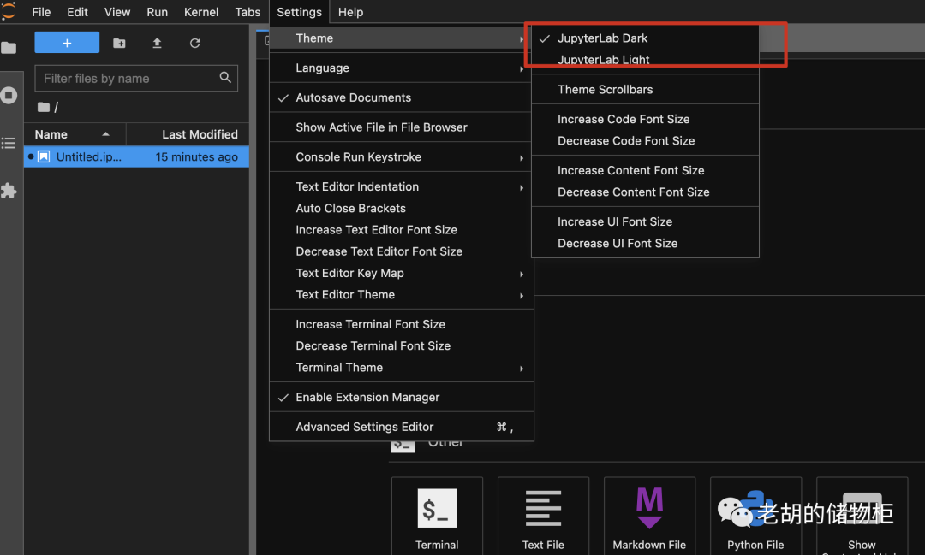Open the Advanced Settings Editor
This screenshot has height=555, width=925.
[x=401, y=427]
